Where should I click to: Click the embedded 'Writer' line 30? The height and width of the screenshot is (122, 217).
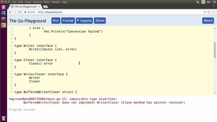35,78
